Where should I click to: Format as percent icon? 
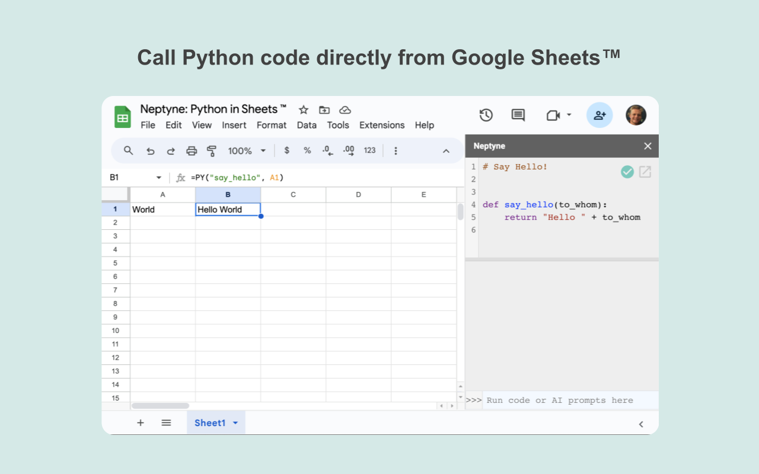coord(307,150)
